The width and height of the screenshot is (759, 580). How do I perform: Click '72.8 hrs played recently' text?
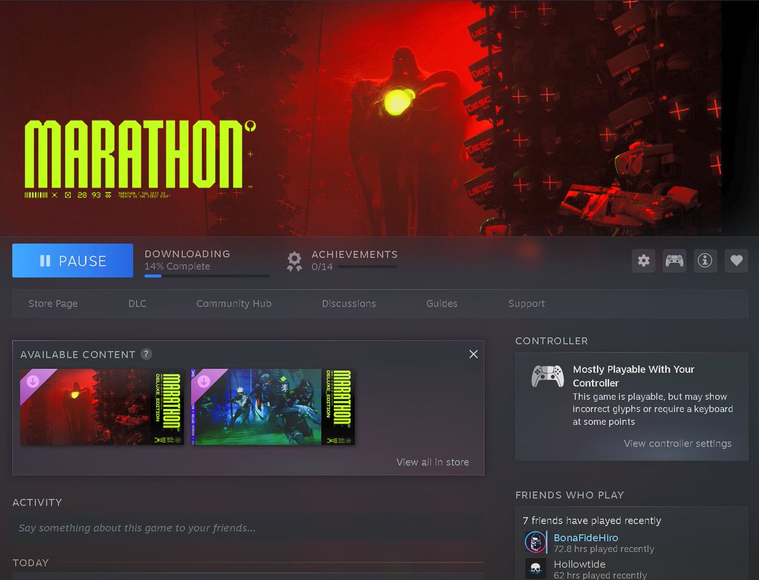click(604, 549)
